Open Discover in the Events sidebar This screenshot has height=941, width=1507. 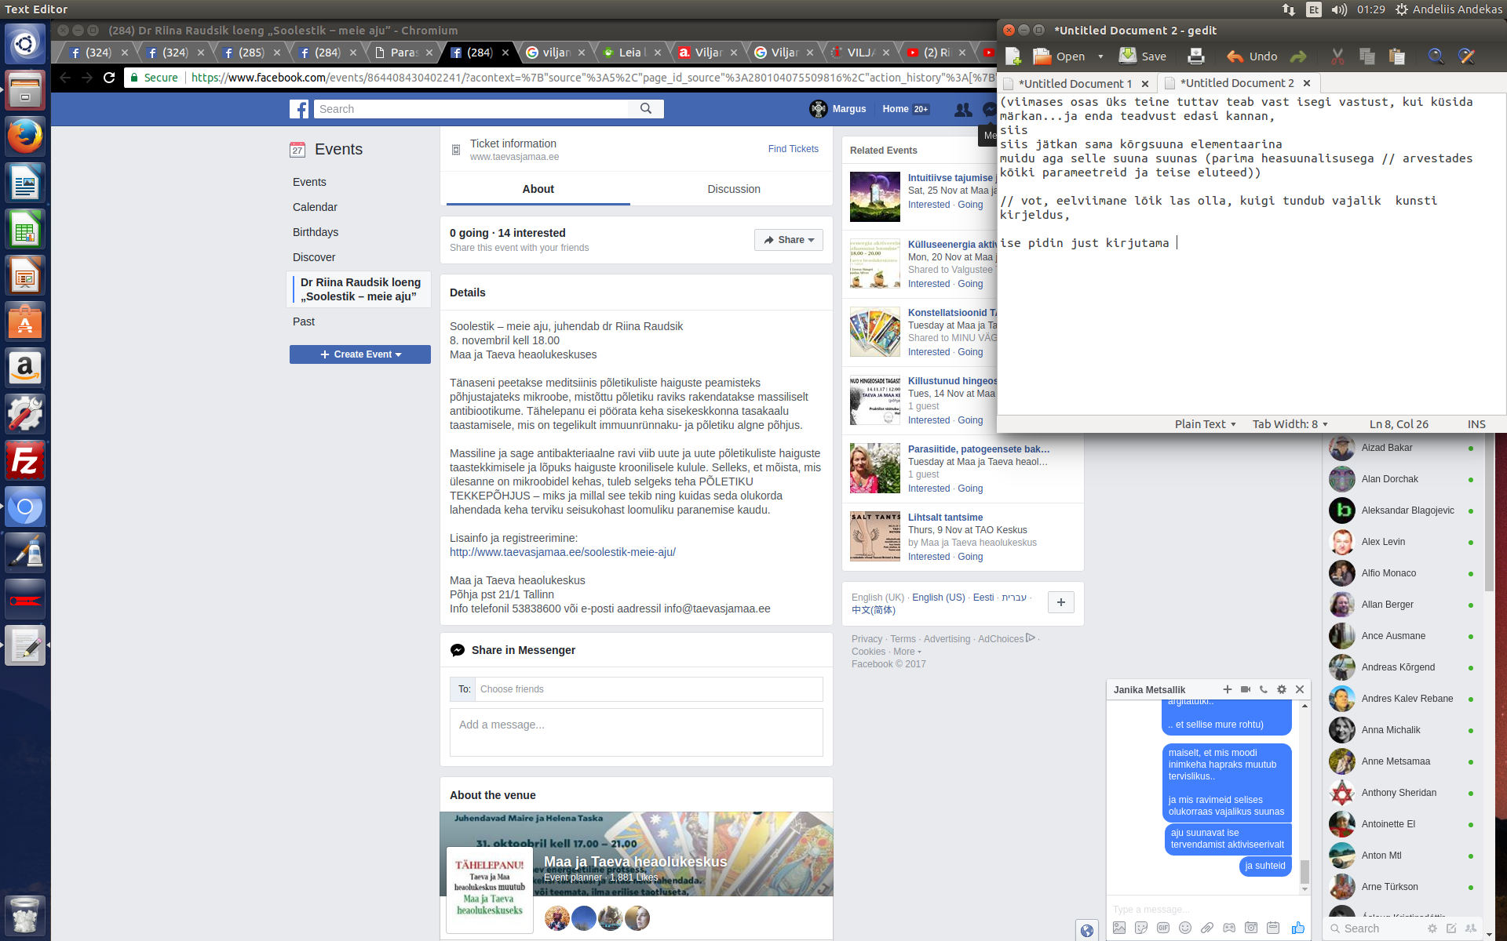click(x=314, y=257)
